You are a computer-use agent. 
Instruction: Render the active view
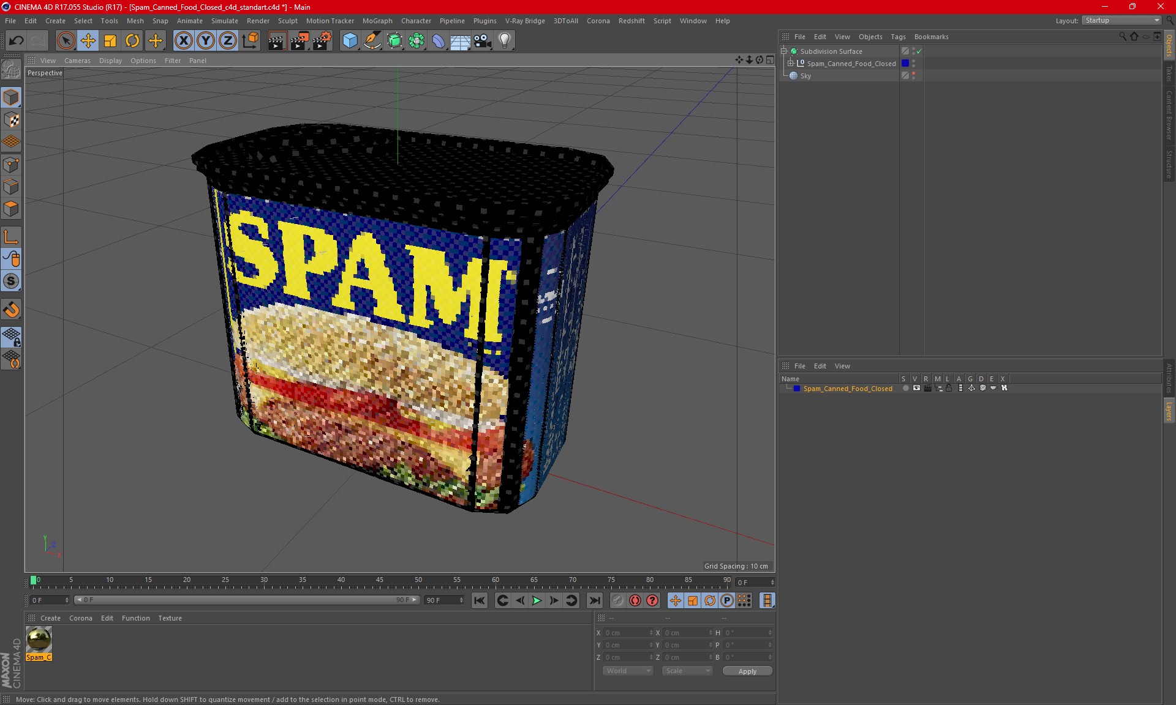[277, 41]
